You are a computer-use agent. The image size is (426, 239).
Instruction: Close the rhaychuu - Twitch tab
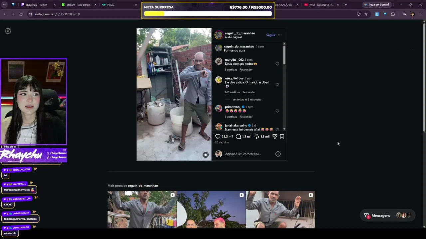pos(55,5)
